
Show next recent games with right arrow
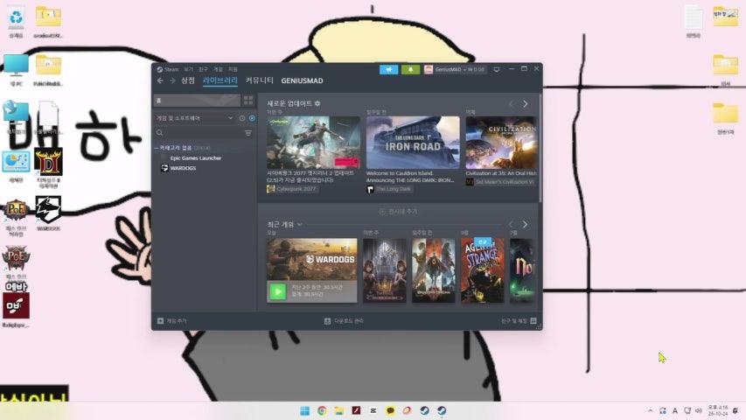[526, 224]
